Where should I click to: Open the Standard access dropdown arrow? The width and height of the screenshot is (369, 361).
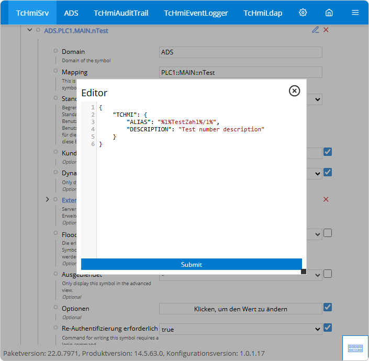[x=318, y=99]
